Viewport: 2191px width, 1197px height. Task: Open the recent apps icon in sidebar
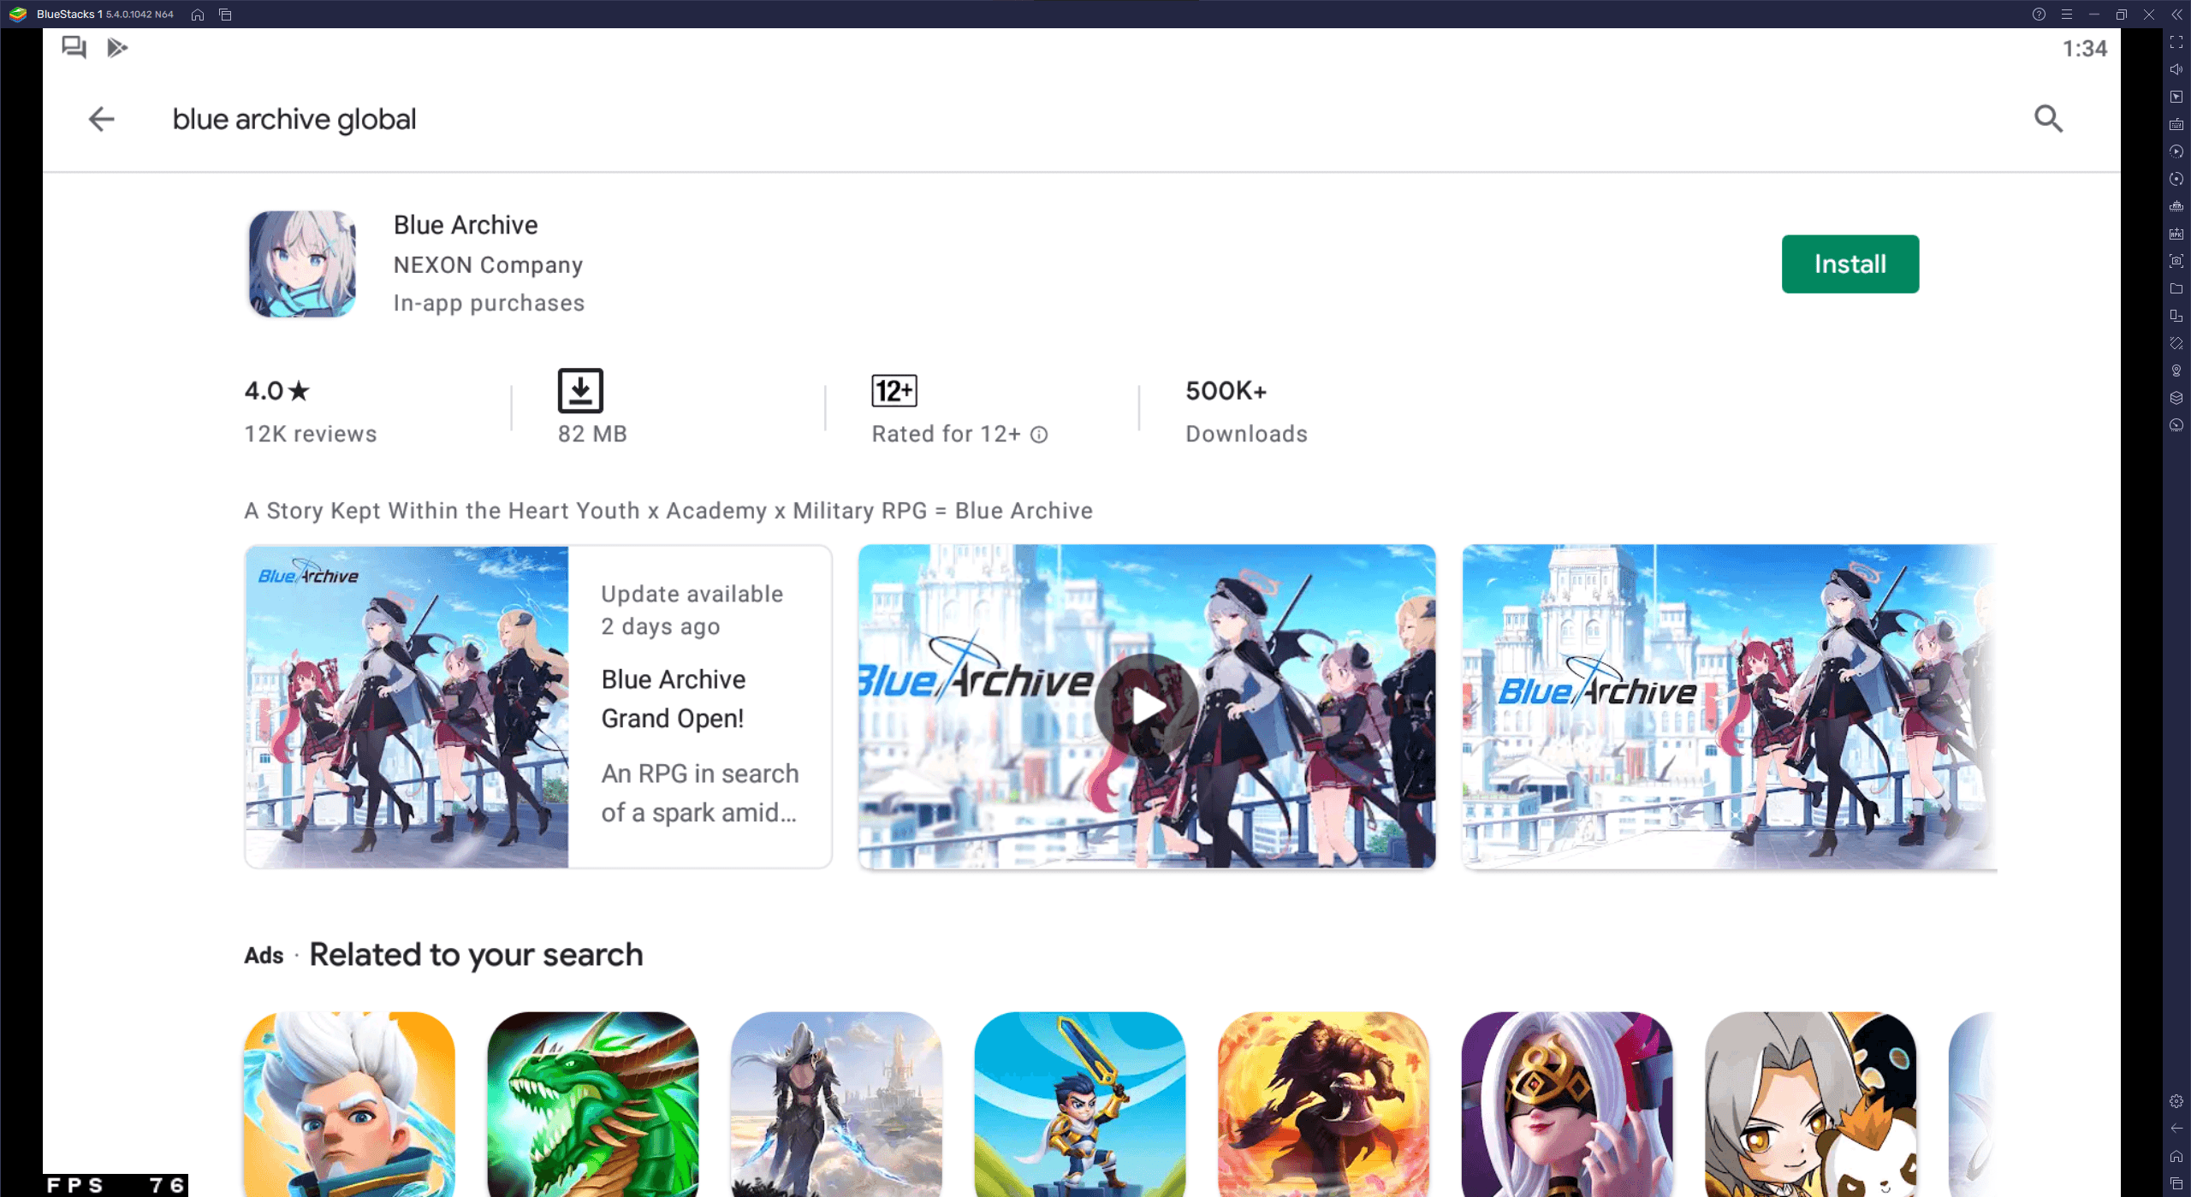tap(2176, 1183)
